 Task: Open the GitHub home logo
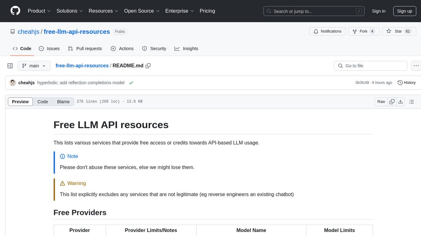click(15, 11)
